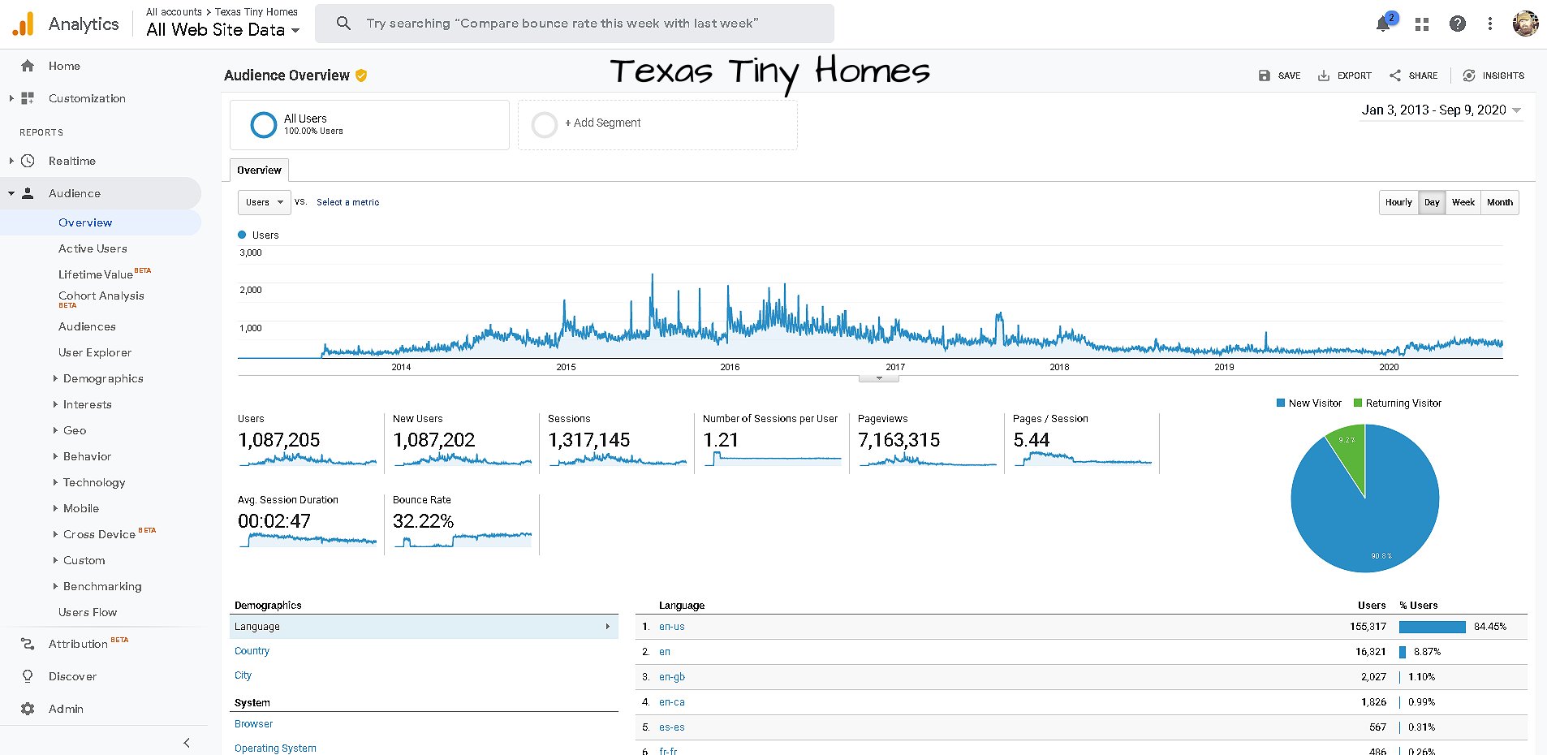Click the verified shield badge beside Audience Overview

click(x=361, y=75)
